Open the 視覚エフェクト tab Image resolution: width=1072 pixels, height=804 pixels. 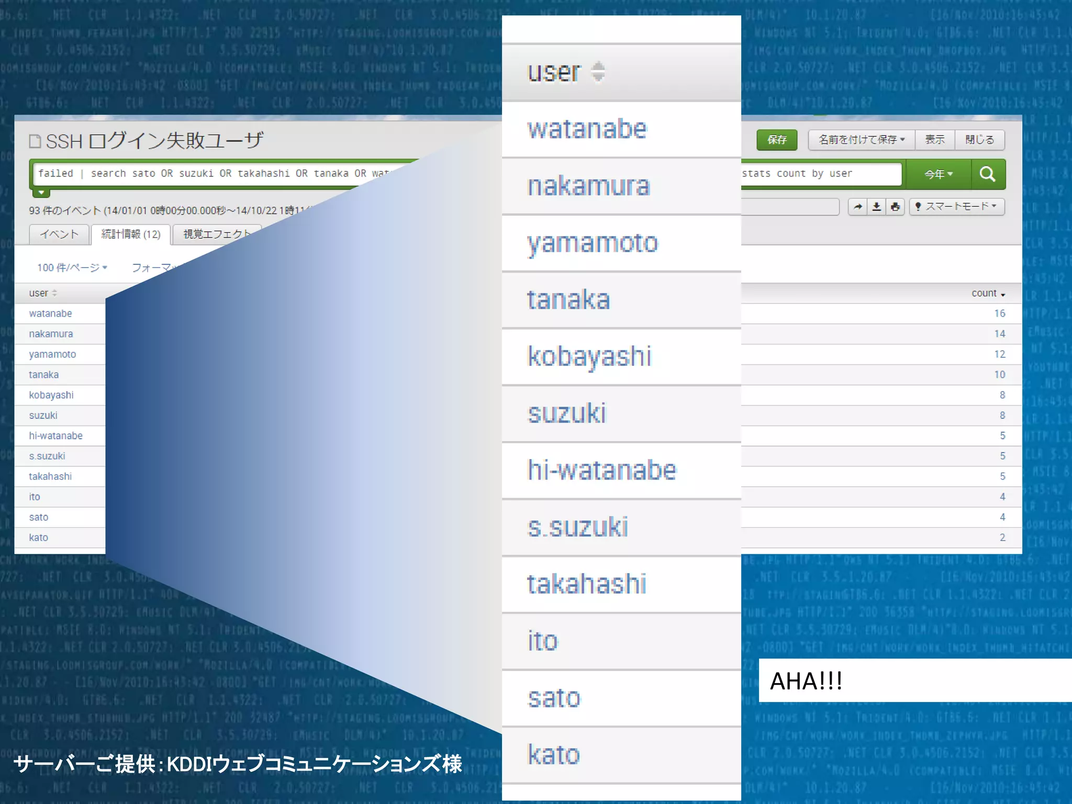216,234
